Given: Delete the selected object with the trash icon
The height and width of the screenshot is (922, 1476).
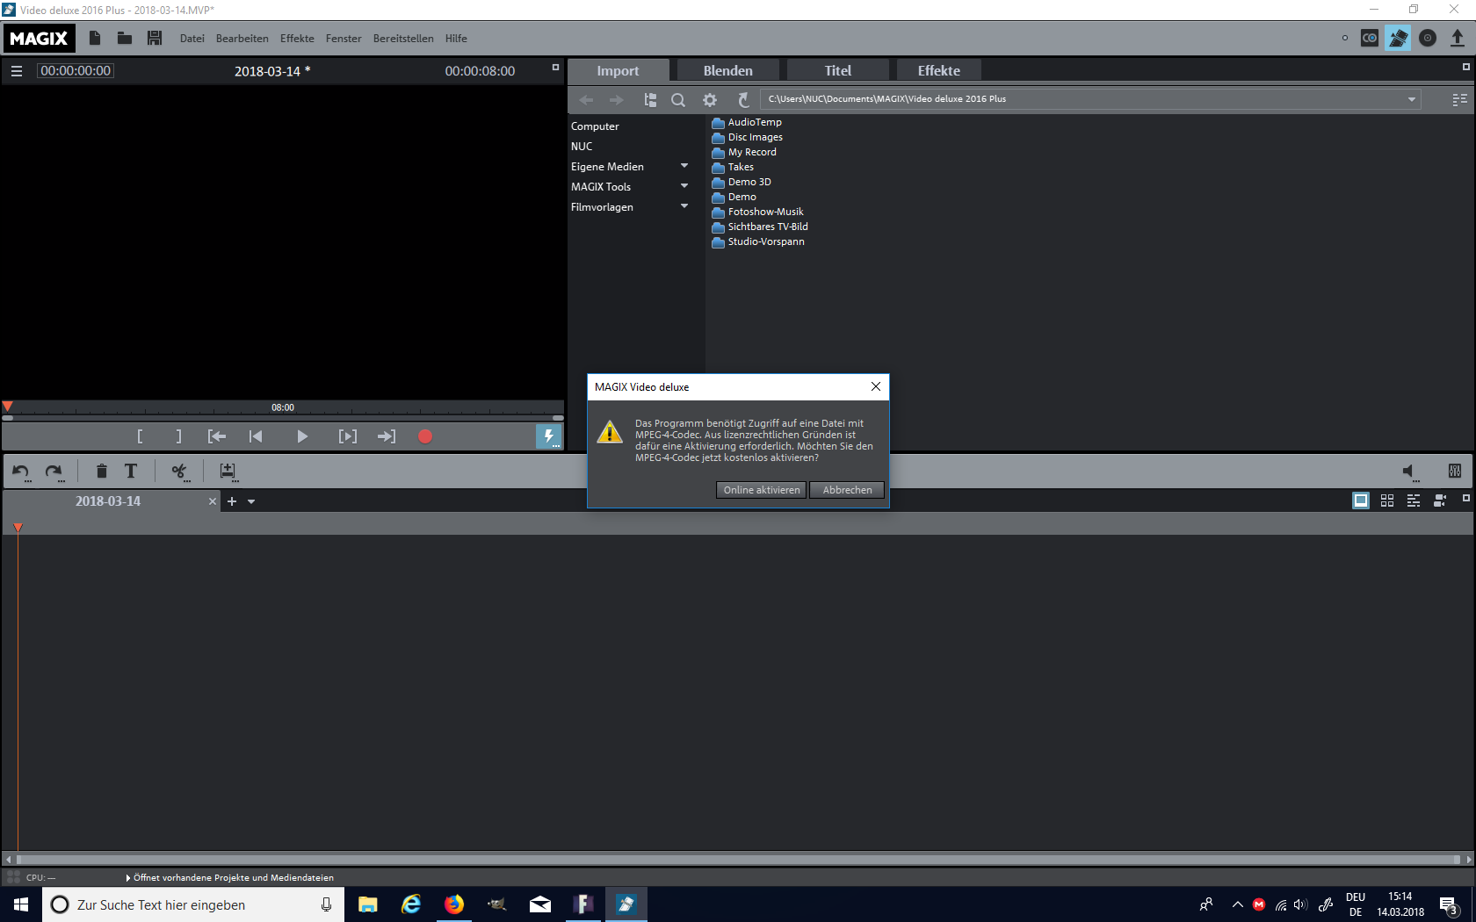Looking at the screenshot, I should pyautogui.click(x=102, y=472).
